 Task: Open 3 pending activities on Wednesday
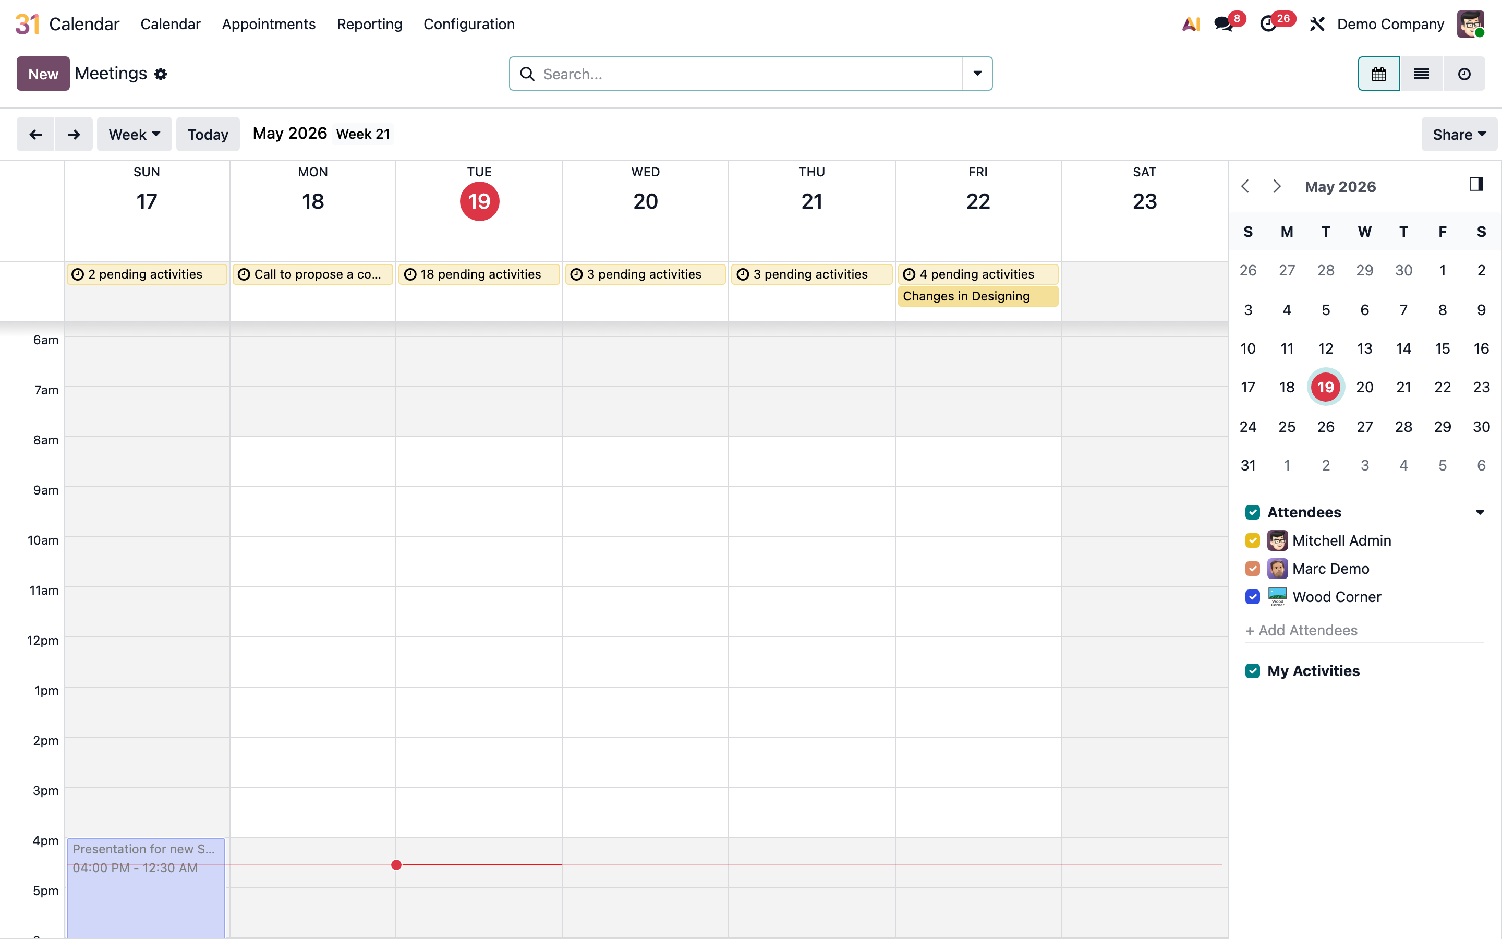[x=646, y=274]
